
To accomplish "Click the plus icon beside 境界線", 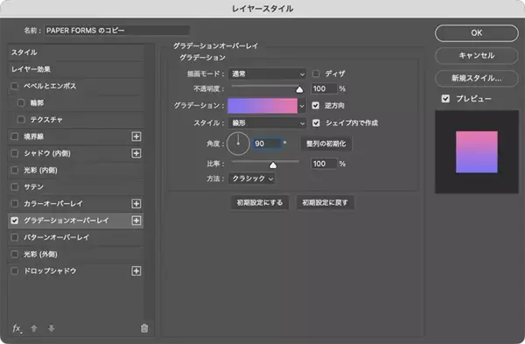I will pyautogui.click(x=136, y=137).
